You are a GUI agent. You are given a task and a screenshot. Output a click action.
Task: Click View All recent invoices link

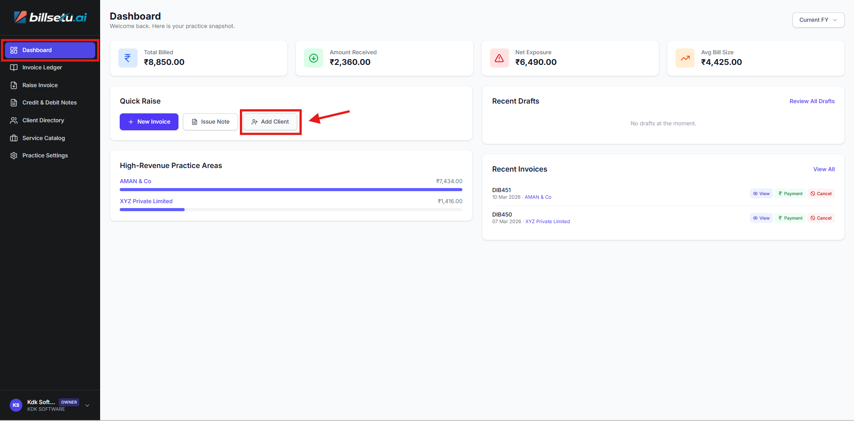tap(824, 169)
